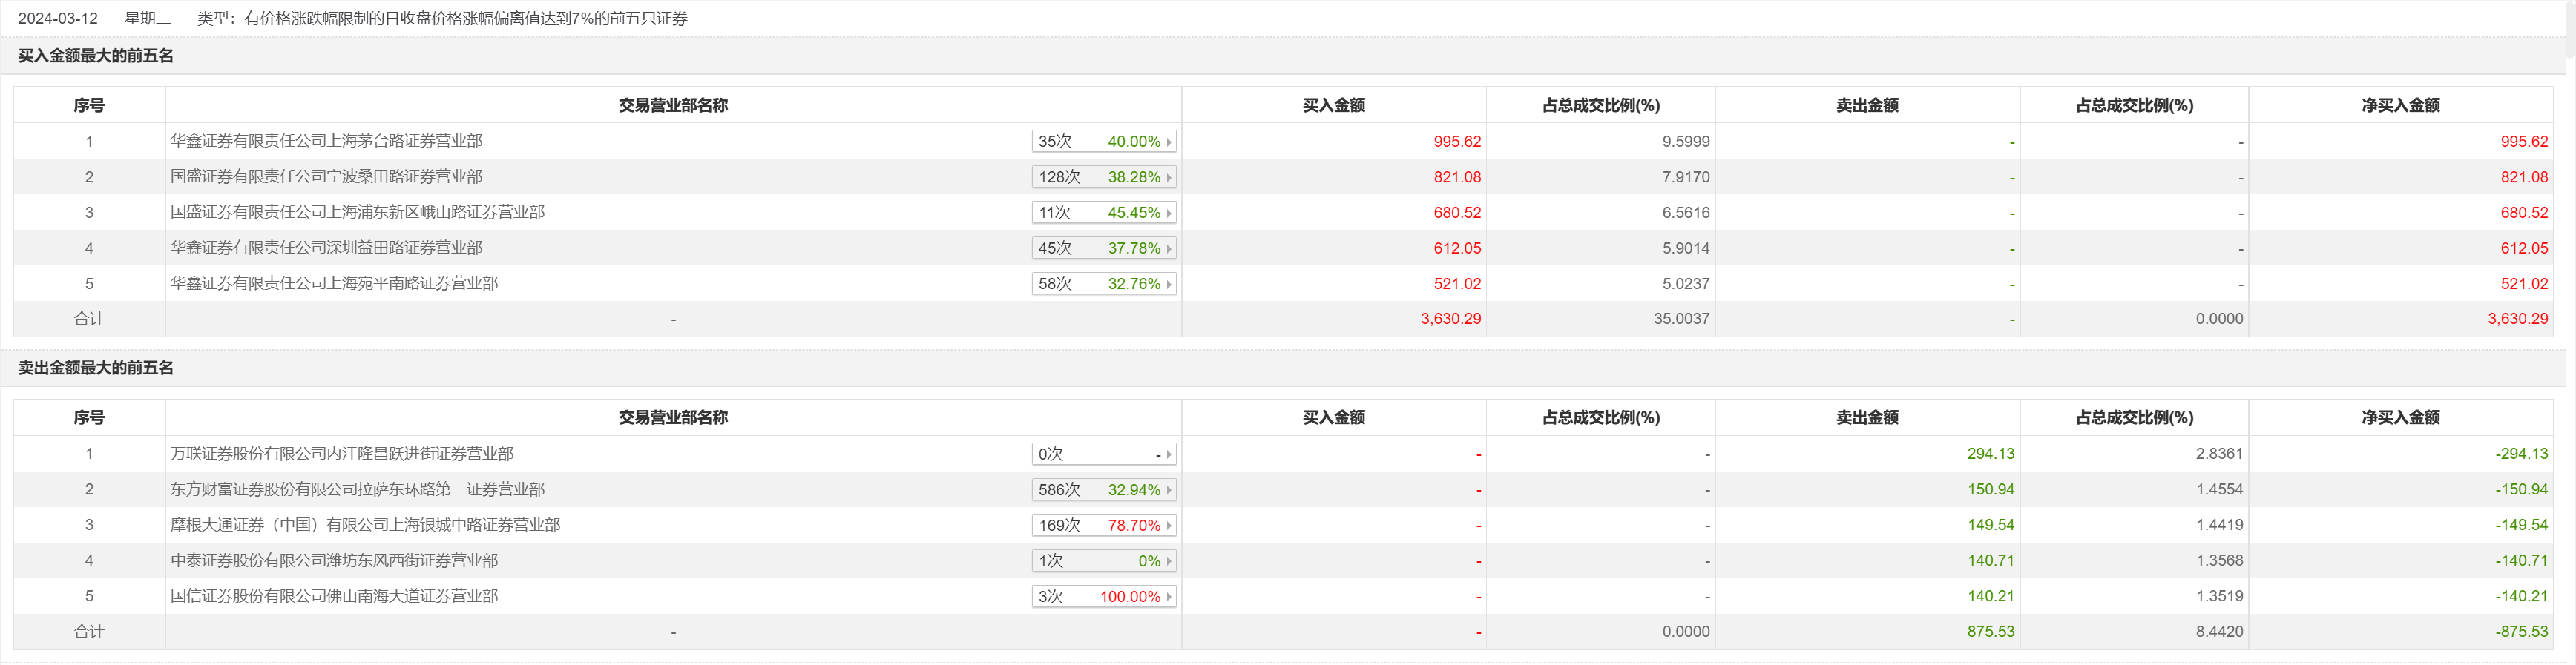Screen dimensions: 2576x665
Task: Expand the 35次 40.00% stats box
Action: [1103, 142]
